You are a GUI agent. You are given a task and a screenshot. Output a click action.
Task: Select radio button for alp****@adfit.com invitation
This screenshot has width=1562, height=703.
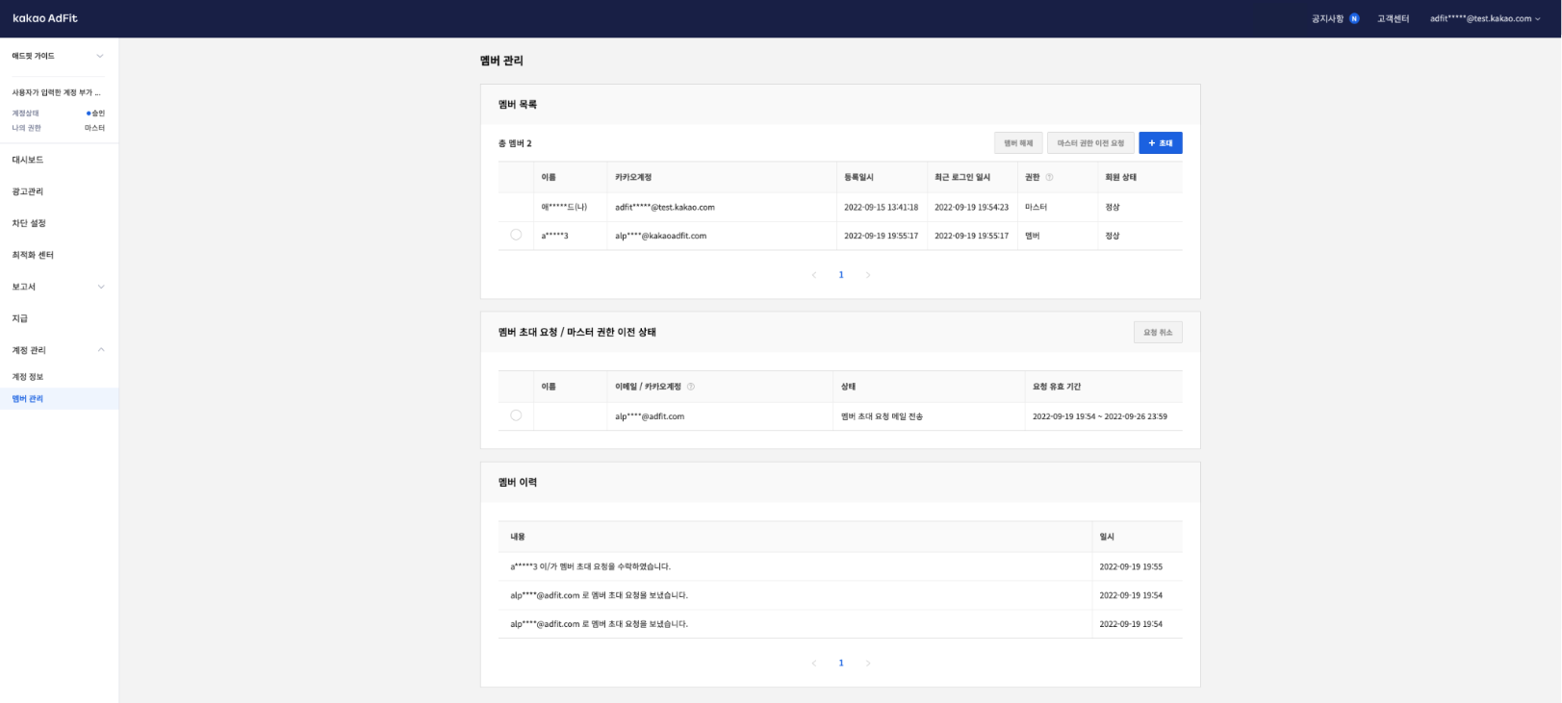click(516, 415)
